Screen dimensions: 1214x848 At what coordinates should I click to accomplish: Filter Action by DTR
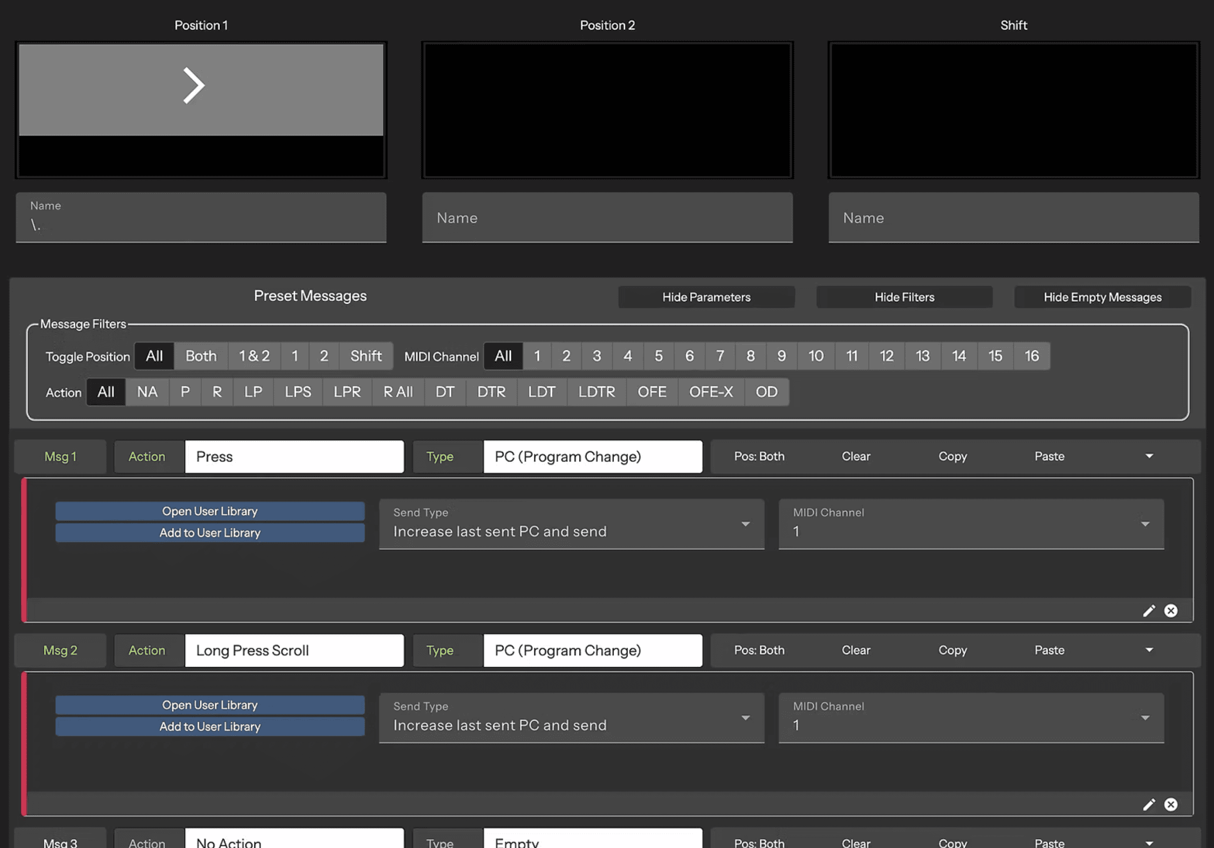click(491, 392)
